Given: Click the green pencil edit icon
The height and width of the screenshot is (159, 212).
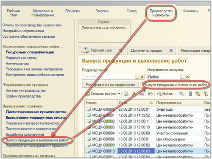Looking at the screenshot, I should click(x=134, y=94).
